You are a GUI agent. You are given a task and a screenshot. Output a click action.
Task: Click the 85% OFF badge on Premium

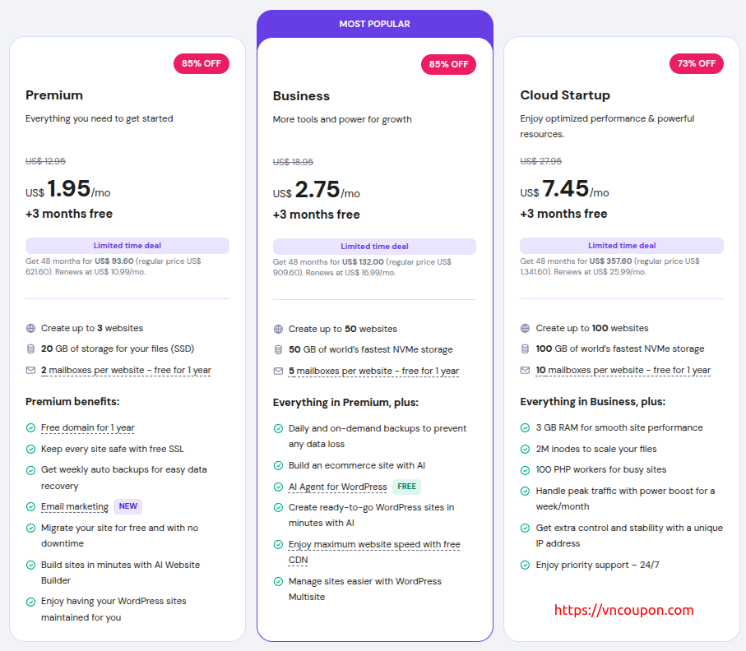[x=201, y=64]
